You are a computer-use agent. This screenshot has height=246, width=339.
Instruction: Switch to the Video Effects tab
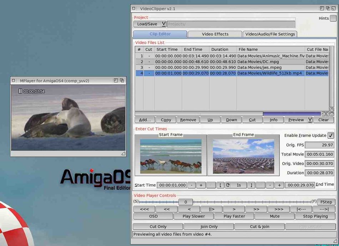215,34
